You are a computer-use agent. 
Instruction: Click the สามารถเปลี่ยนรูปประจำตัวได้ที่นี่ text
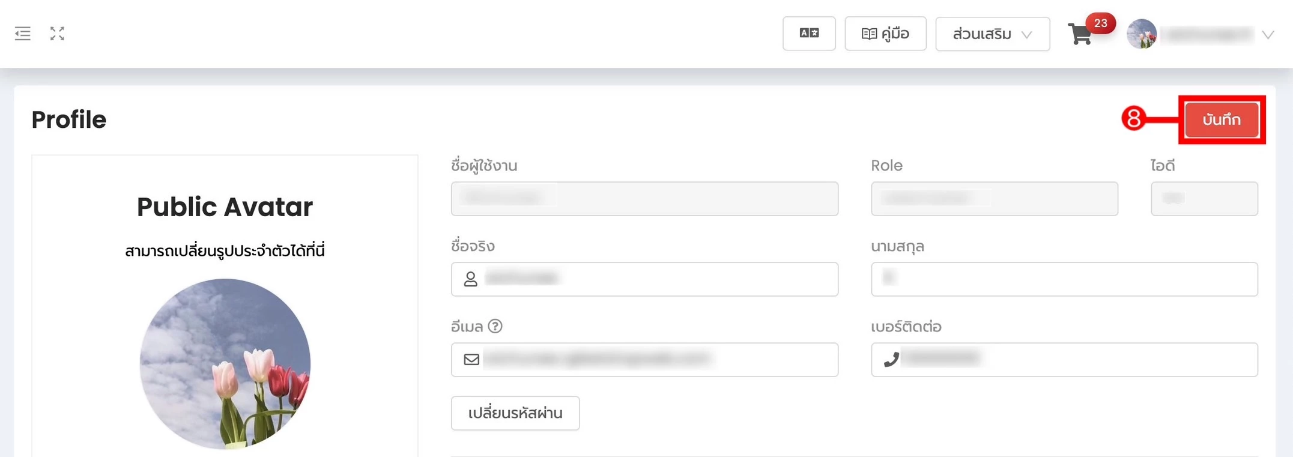(225, 250)
